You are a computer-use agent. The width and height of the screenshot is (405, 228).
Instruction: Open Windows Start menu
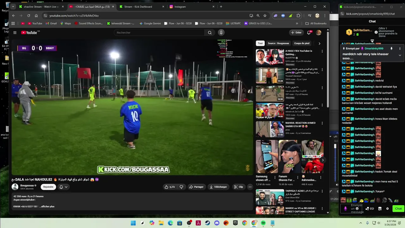pyautogui.click(x=133, y=223)
